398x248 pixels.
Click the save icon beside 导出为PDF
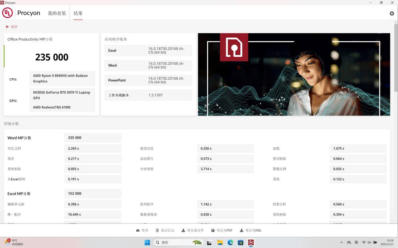tap(213, 230)
